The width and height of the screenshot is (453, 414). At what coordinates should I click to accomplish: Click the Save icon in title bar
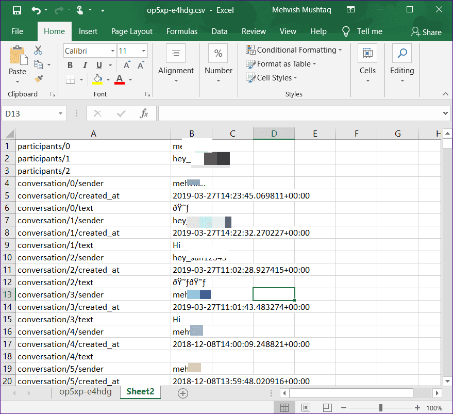click(17, 10)
